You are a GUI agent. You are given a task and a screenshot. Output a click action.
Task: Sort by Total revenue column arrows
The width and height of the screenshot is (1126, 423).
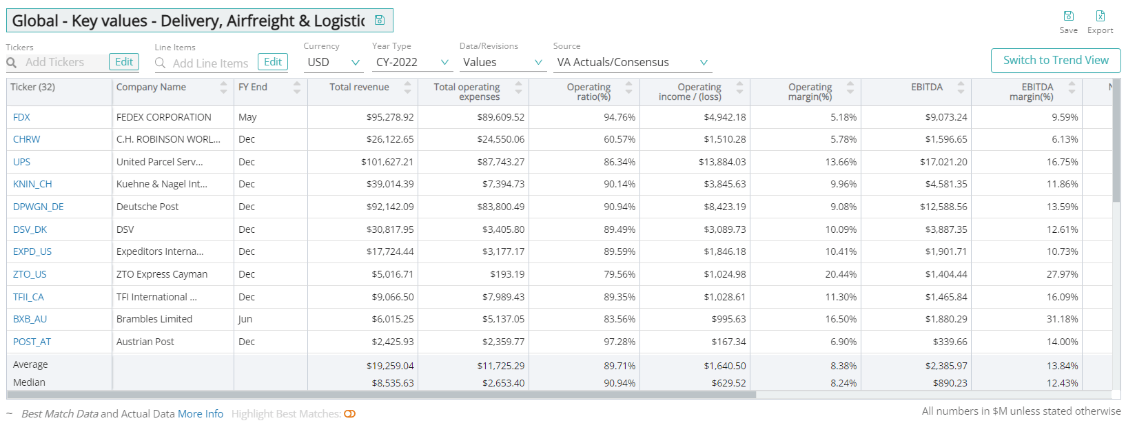[x=407, y=87]
